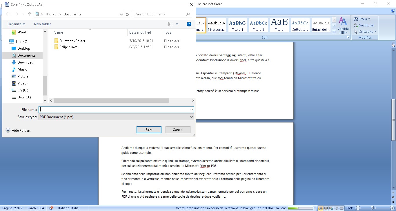396x211 pixels.
Task: Open the Seleziona dropdown menu
Action: [365, 32]
